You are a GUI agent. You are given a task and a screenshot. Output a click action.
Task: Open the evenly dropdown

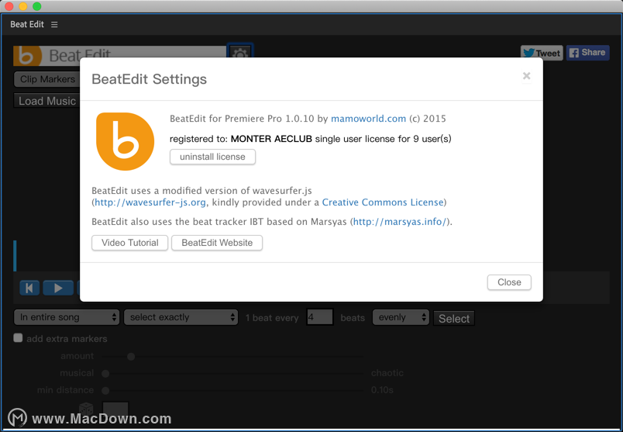(401, 317)
